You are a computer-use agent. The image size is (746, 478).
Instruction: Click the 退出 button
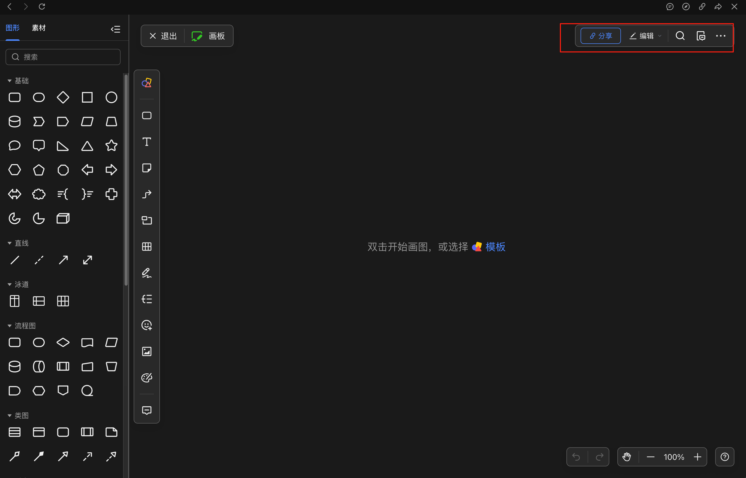point(163,36)
